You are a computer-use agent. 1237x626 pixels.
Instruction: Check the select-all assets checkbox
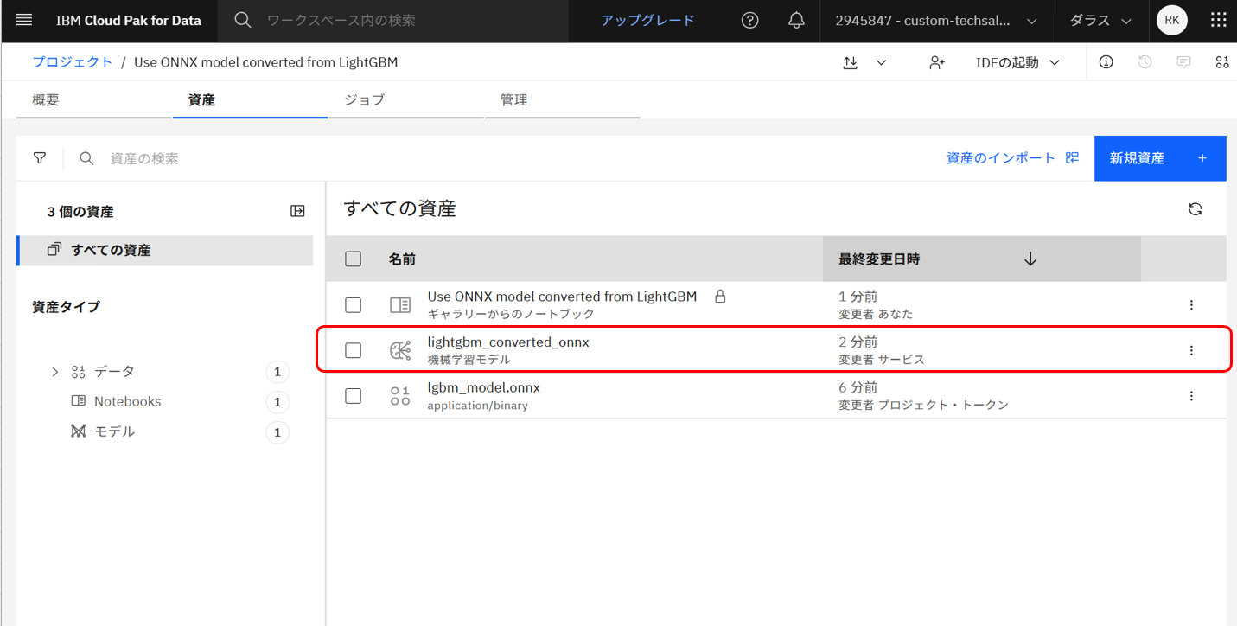coord(353,258)
